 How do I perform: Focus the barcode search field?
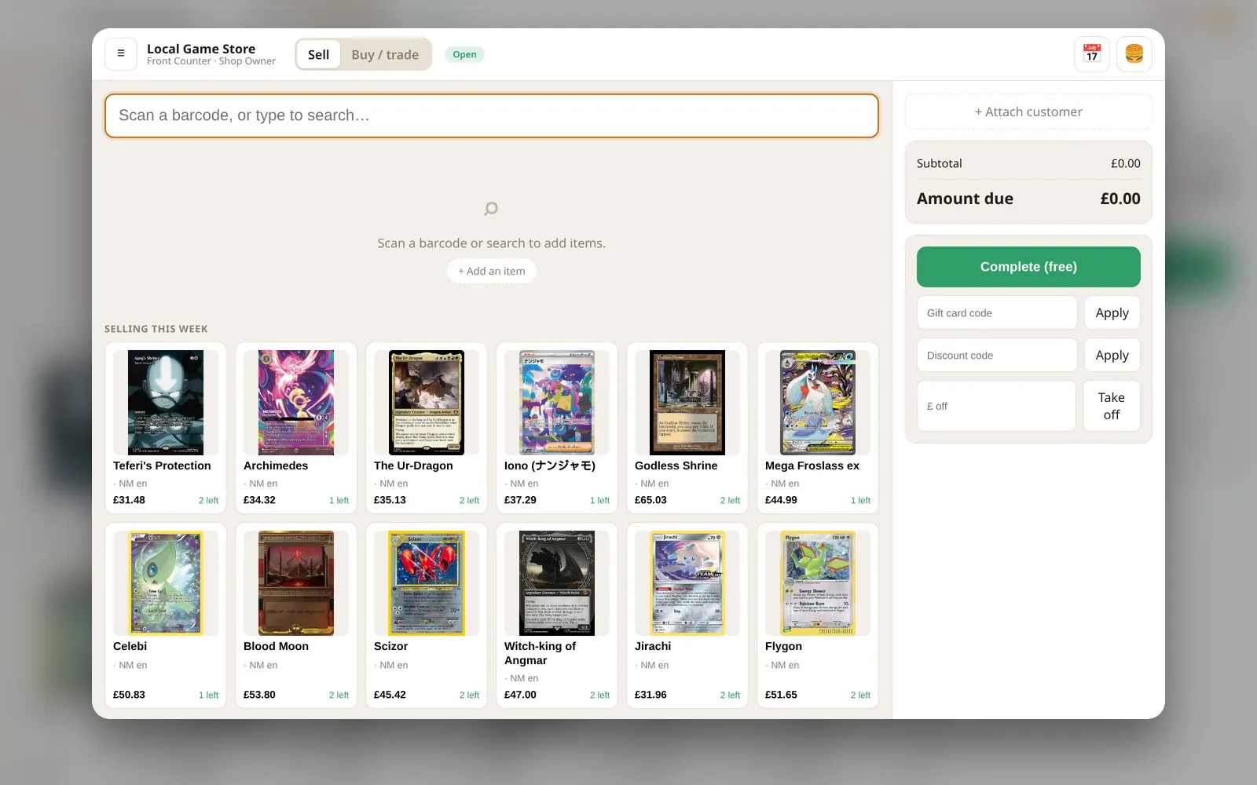pos(492,115)
